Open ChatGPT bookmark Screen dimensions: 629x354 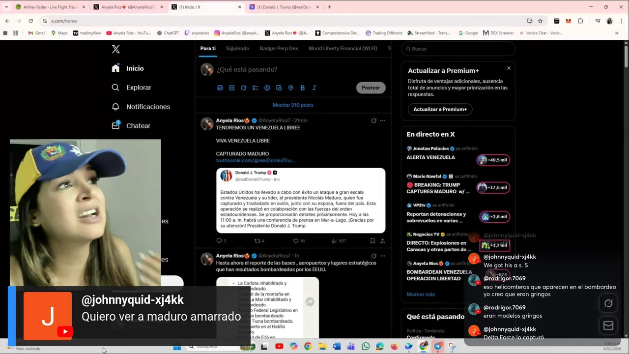click(x=168, y=33)
